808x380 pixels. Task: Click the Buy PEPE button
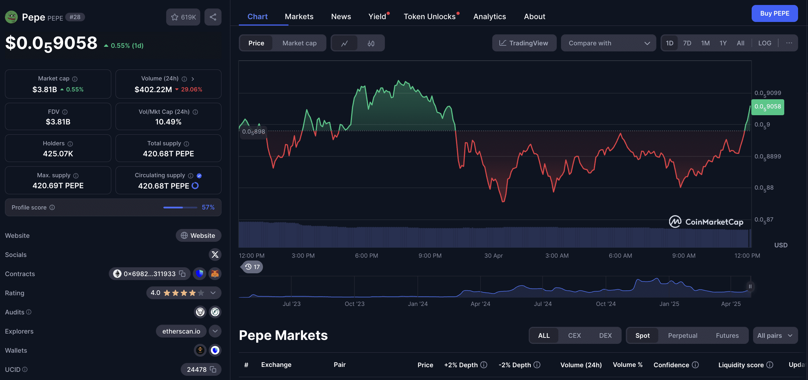[775, 13]
